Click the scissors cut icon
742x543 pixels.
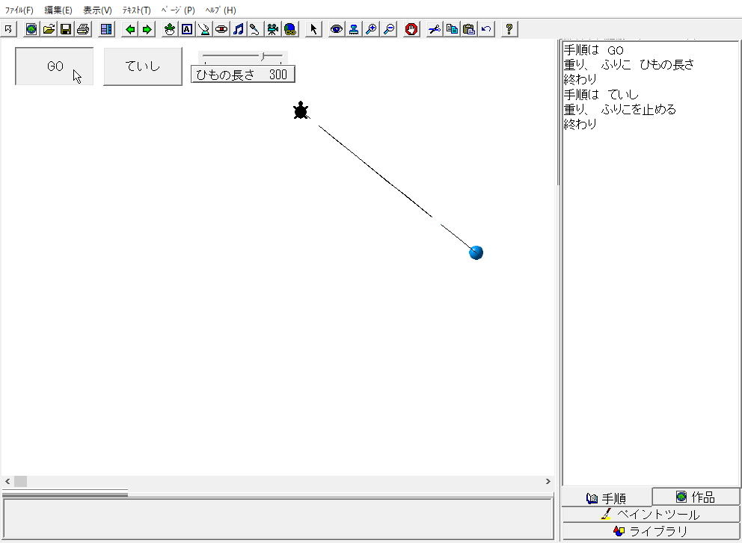click(x=434, y=29)
